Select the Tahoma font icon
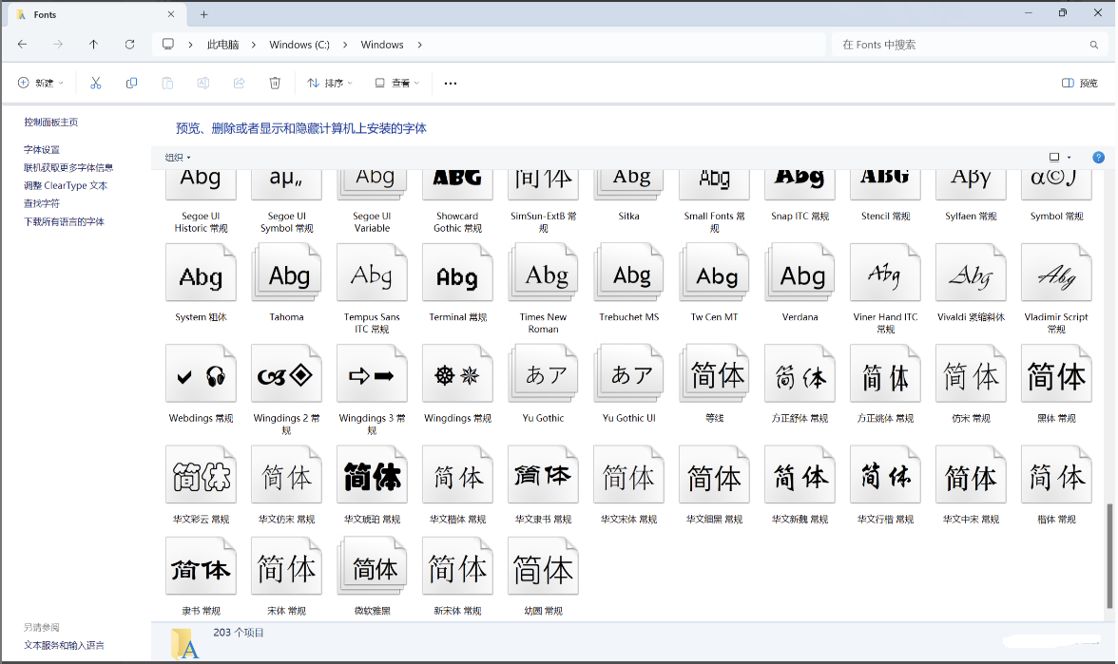The height and width of the screenshot is (664, 1118). coord(287,272)
